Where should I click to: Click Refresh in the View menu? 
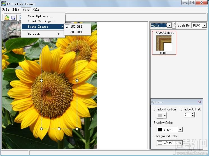coord(43,34)
